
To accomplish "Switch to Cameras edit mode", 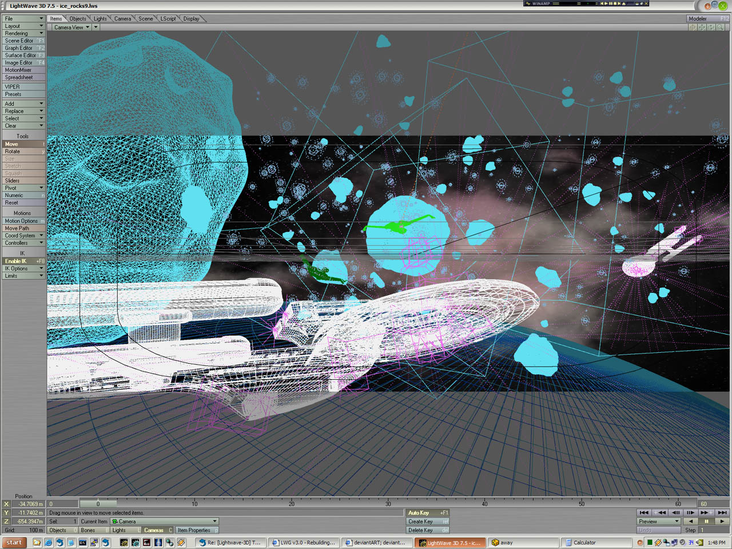I will tap(157, 530).
